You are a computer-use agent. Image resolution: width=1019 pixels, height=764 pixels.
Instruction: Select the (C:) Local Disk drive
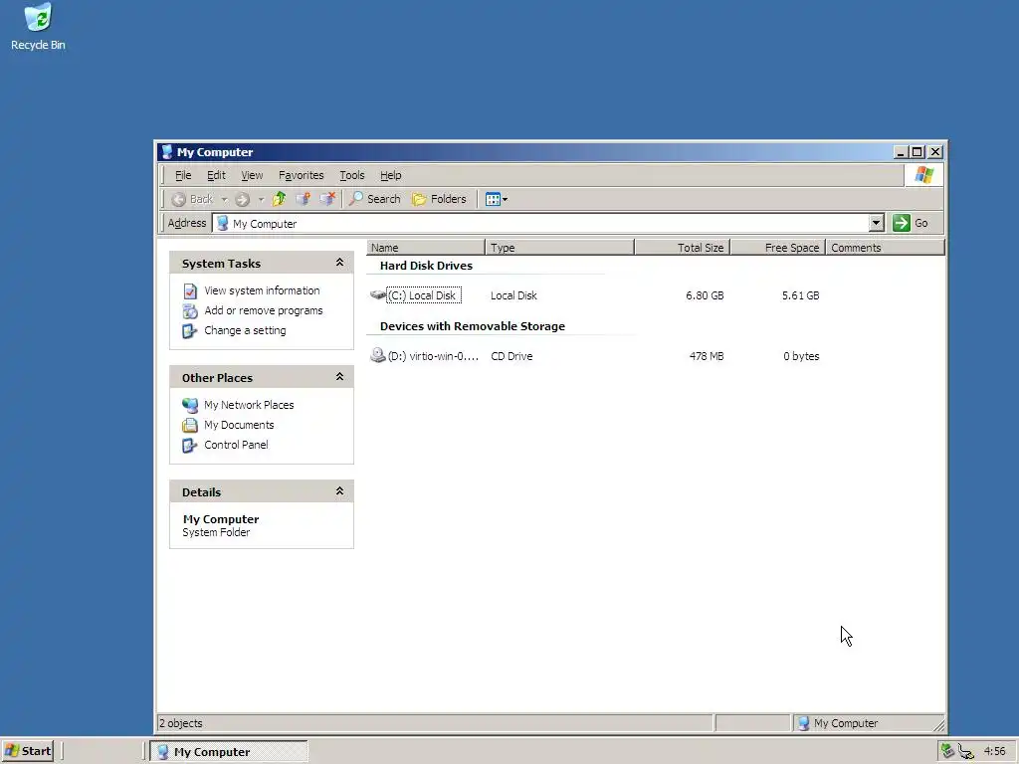[x=424, y=295]
